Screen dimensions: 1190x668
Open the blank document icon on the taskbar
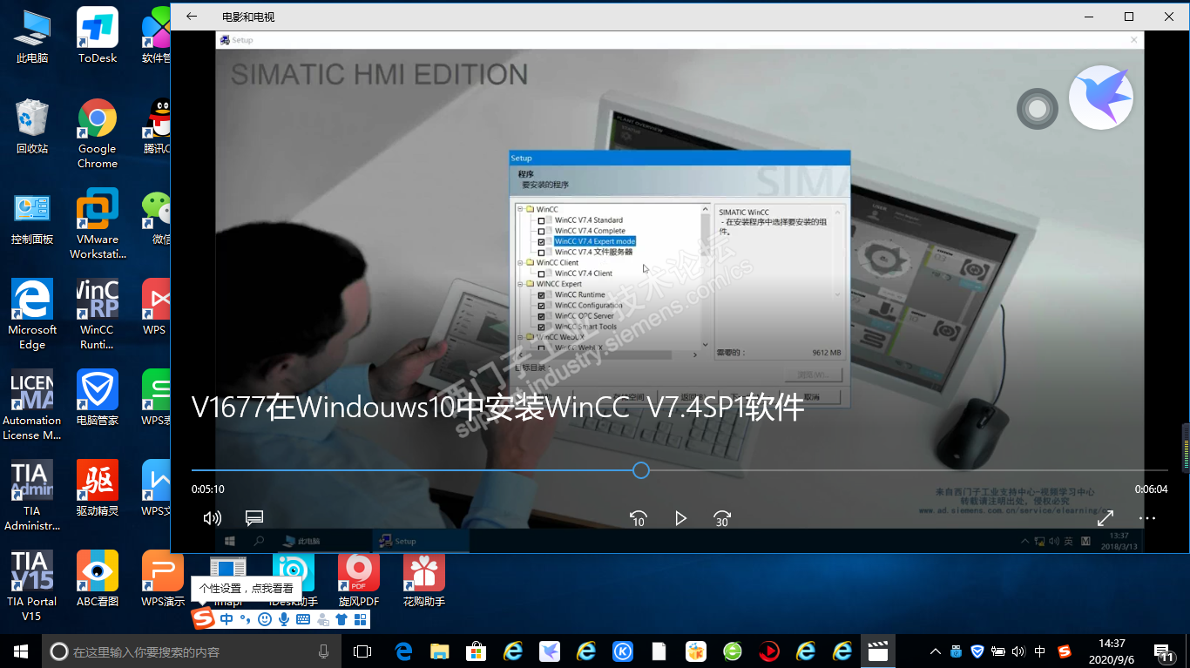tap(659, 651)
